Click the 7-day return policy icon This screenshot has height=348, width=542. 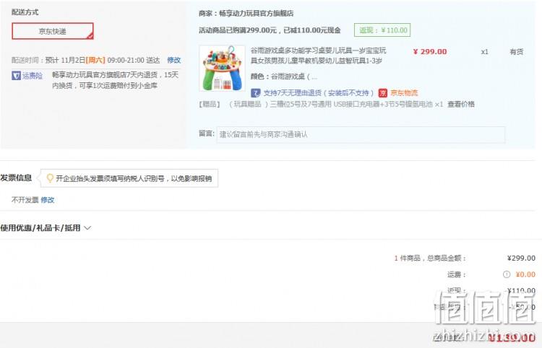tap(255, 93)
